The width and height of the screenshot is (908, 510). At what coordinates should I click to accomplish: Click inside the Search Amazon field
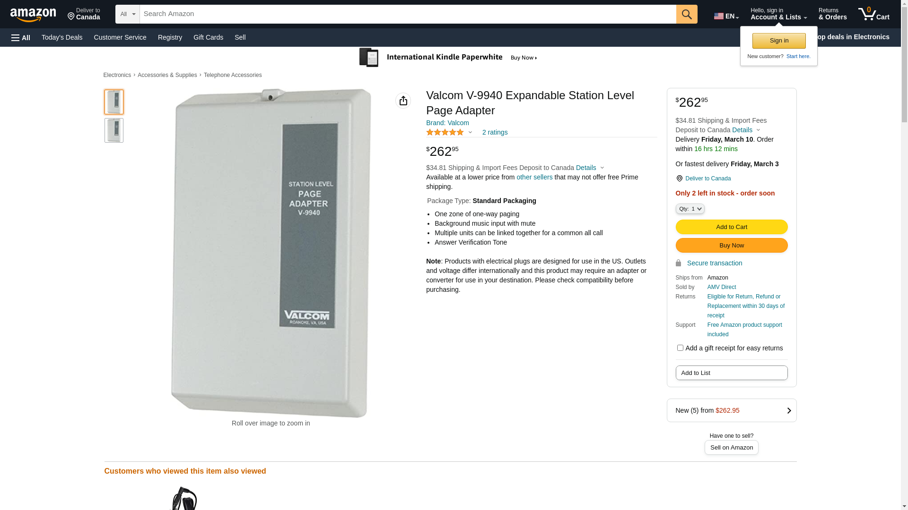[x=408, y=14]
